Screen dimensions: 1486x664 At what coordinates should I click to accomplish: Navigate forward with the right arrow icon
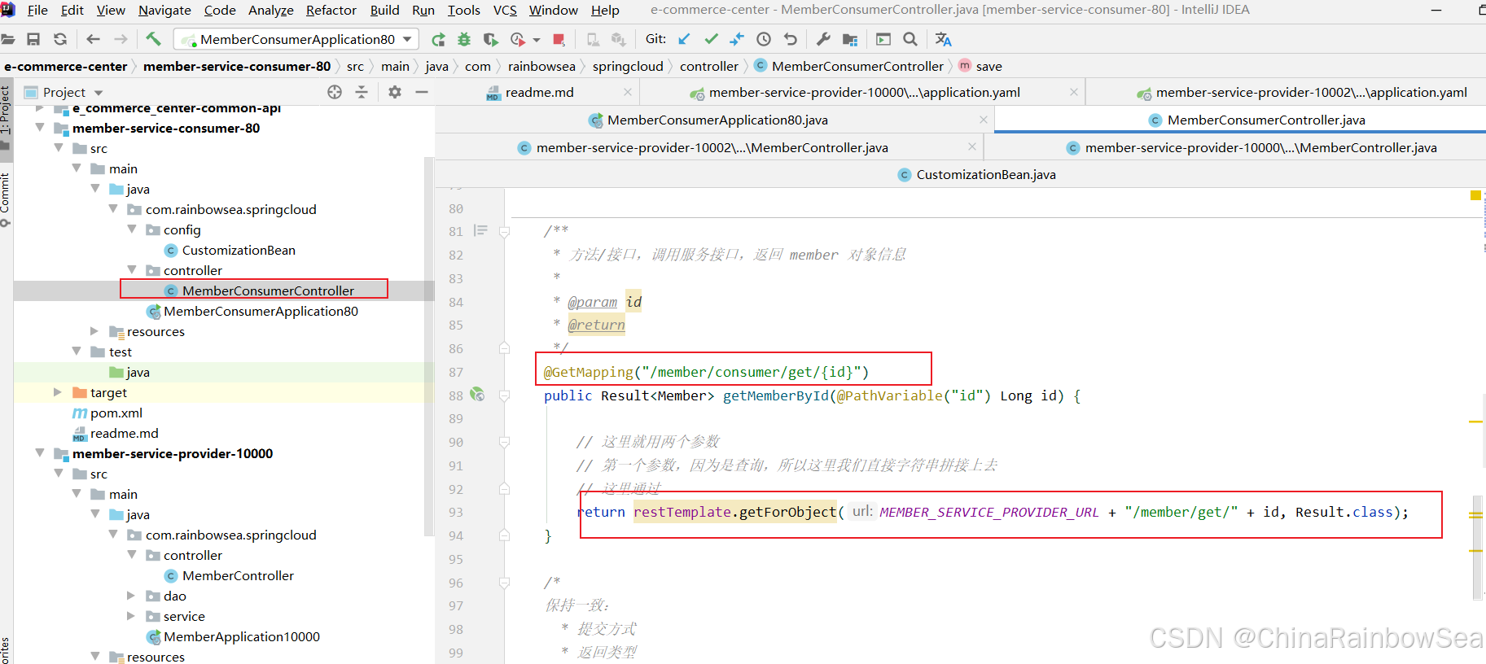121,39
